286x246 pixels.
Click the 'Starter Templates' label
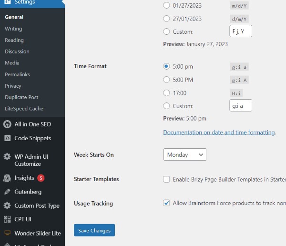96,179
